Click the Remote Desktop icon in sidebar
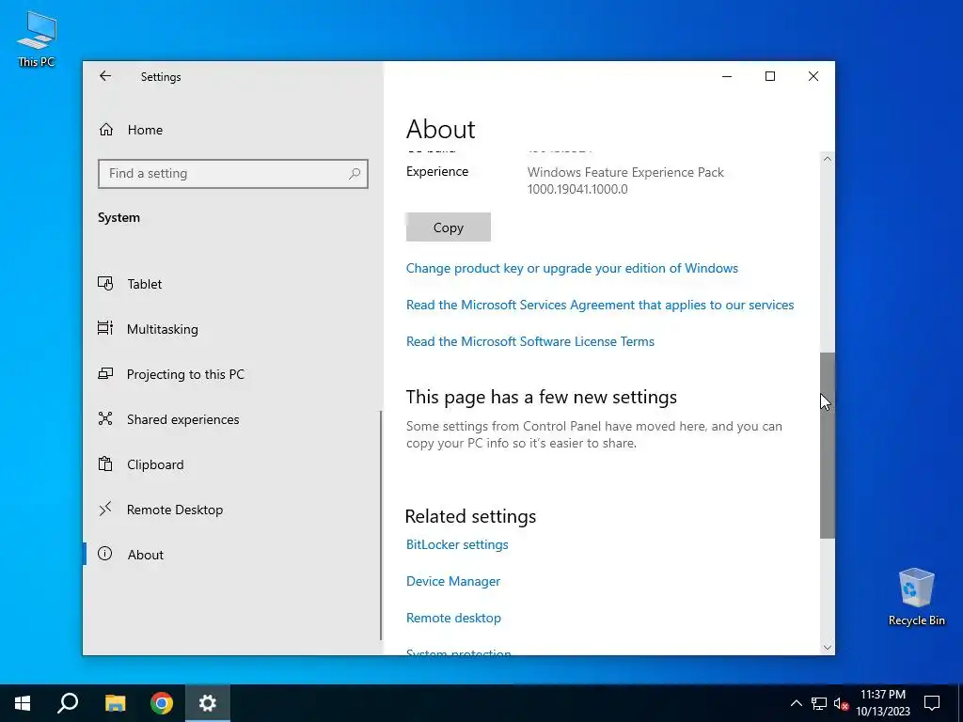Viewport: 963px width, 722px height. pyautogui.click(x=105, y=509)
